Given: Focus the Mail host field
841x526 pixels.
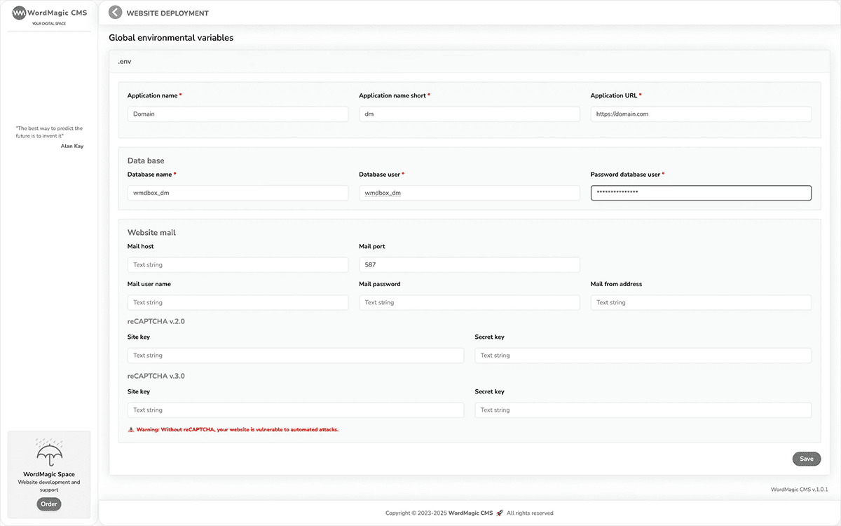Looking at the screenshot, I should 238,264.
